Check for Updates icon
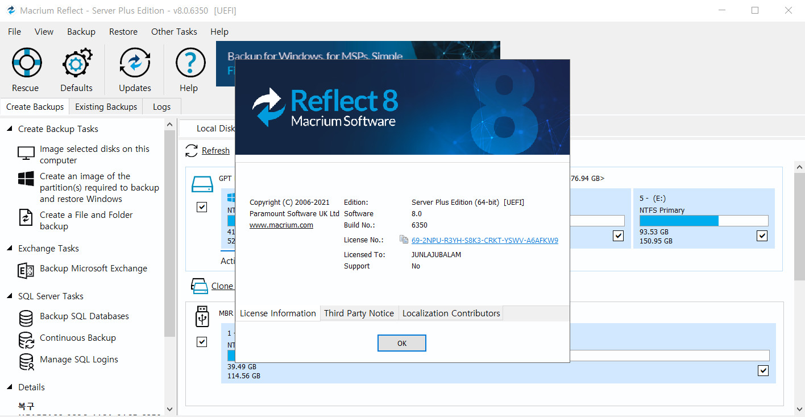The image size is (805, 417). point(135,63)
